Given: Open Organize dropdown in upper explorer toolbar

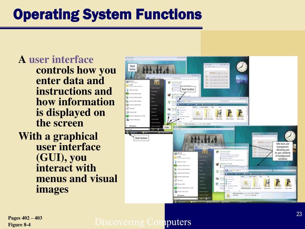Looking at the screenshot, I should [x=182, y=104].
